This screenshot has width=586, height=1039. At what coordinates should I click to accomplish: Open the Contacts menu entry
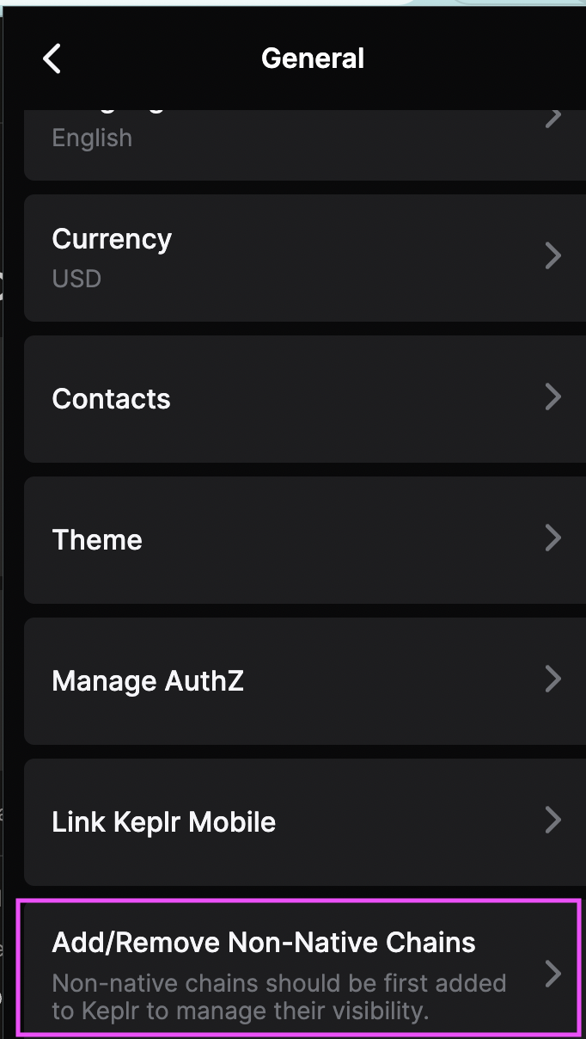[112, 399]
